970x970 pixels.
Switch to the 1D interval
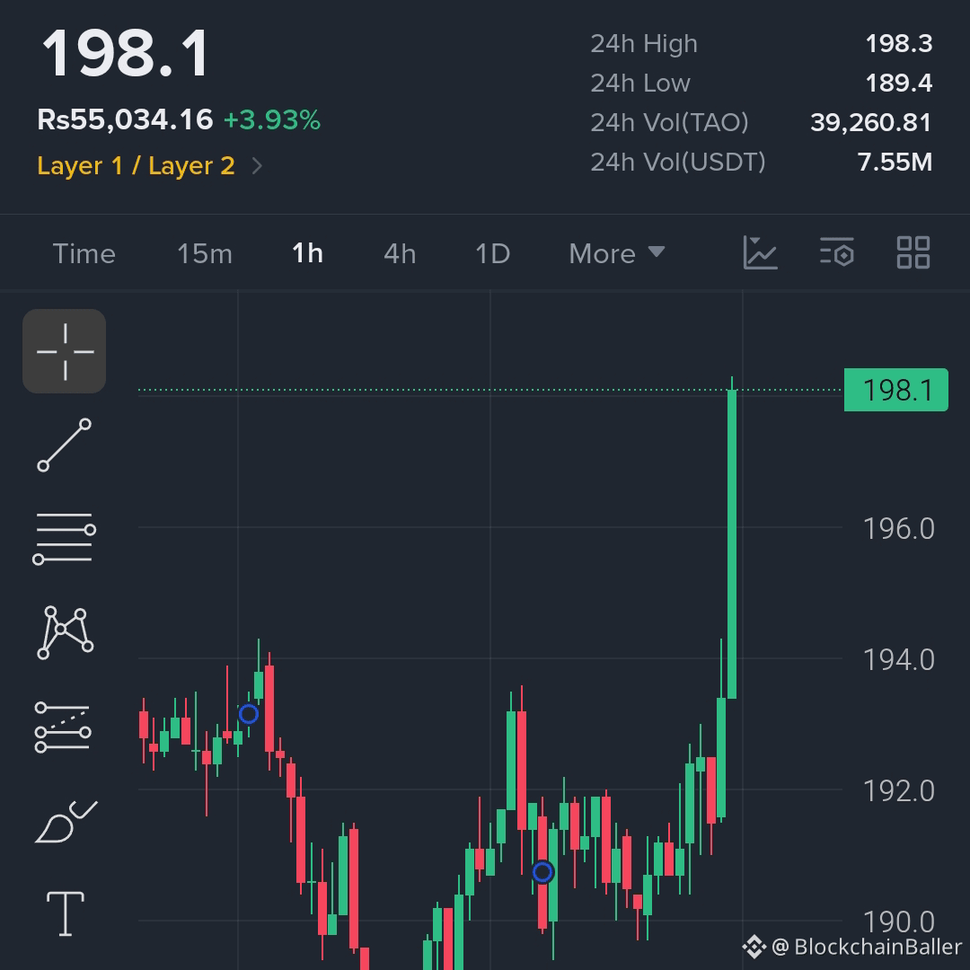pyautogui.click(x=492, y=253)
